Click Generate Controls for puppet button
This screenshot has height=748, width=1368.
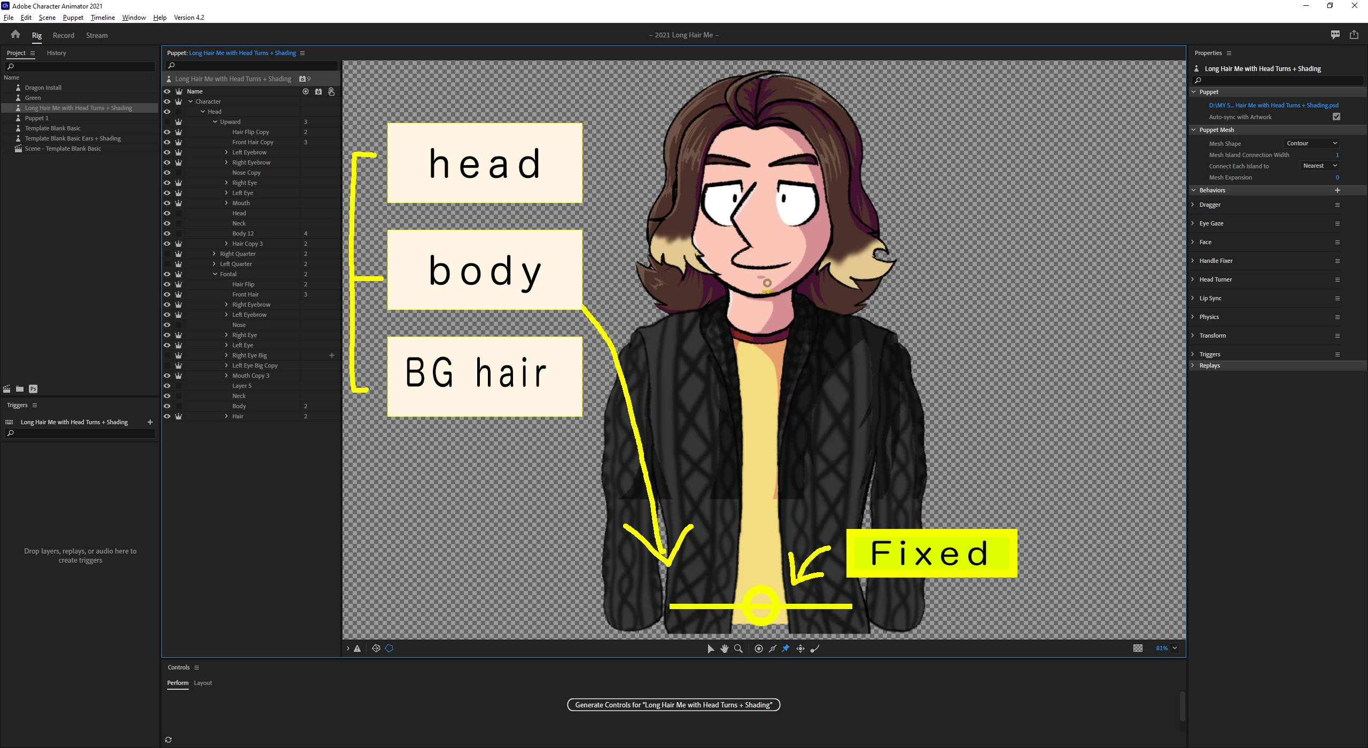pos(673,705)
